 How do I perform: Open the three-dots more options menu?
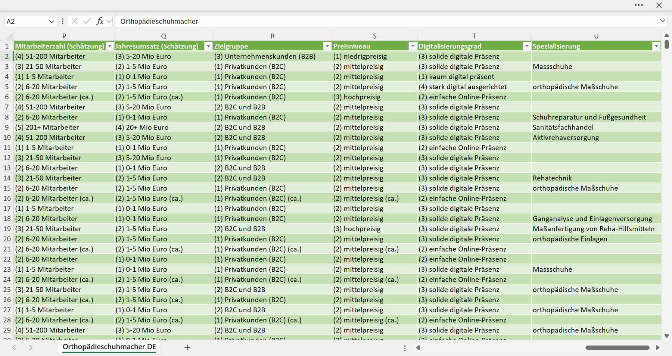coord(639,5)
